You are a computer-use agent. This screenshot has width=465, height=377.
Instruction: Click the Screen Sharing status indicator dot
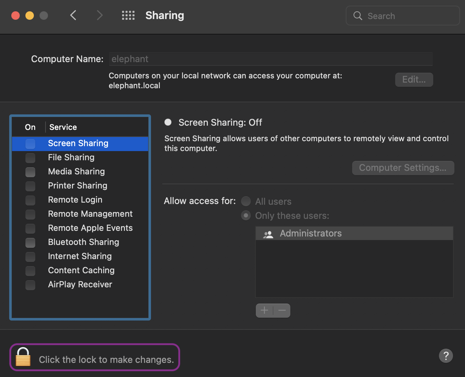[x=168, y=122]
